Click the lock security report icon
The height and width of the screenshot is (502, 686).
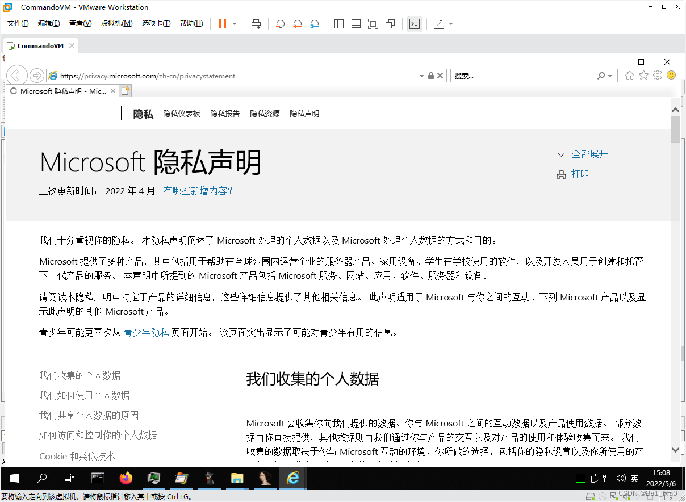pyautogui.click(x=431, y=76)
